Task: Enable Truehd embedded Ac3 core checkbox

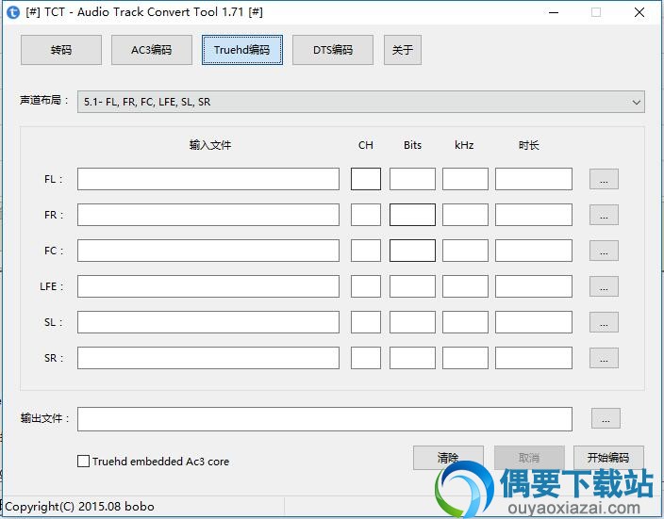Action: tap(83, 461)
